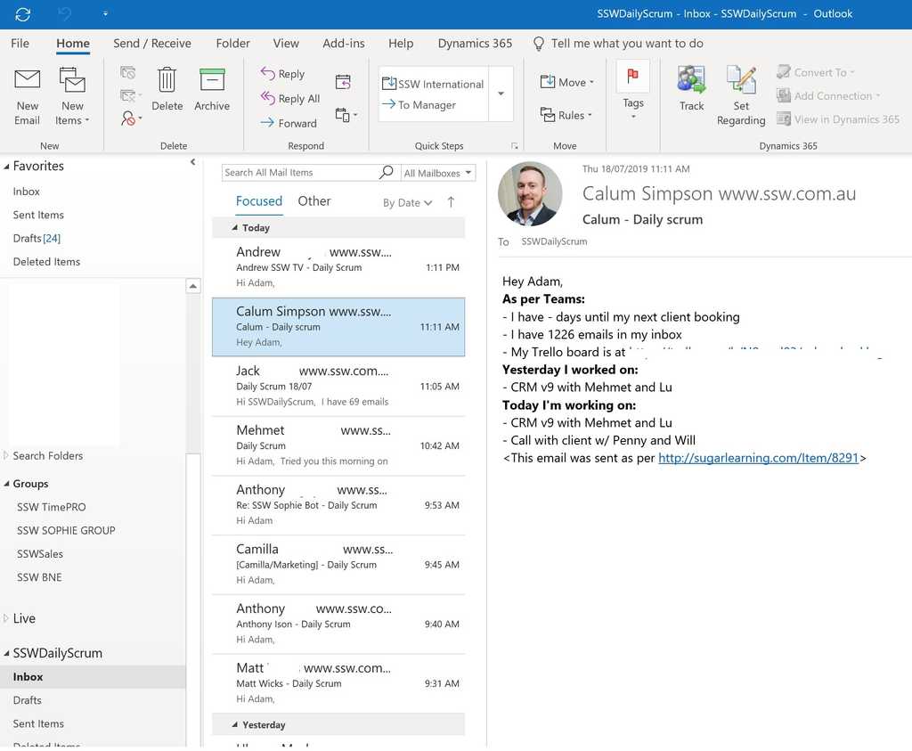Click the Reply All icon
This screenshot has width=912, height=751.
tap(290, 98)
